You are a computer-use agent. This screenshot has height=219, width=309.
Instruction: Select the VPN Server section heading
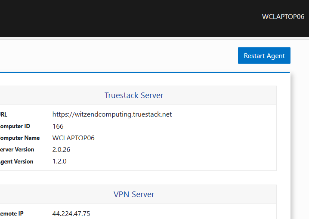(134, 194)
